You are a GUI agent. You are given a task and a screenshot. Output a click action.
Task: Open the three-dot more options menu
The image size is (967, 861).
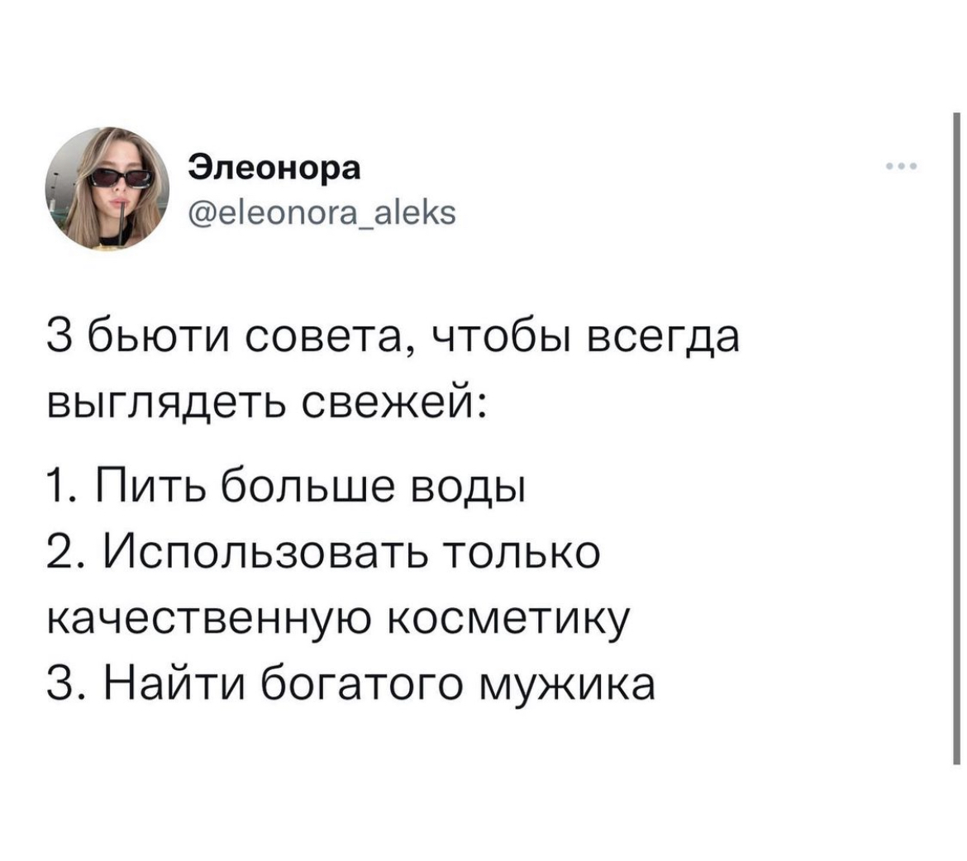click(x=902, y=167)
